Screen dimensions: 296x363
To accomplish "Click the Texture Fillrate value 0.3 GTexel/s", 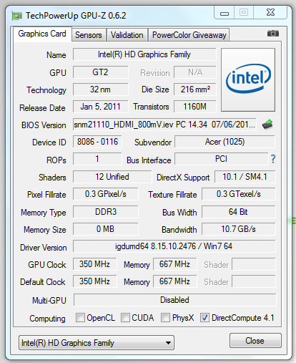I will click(239, 194).
